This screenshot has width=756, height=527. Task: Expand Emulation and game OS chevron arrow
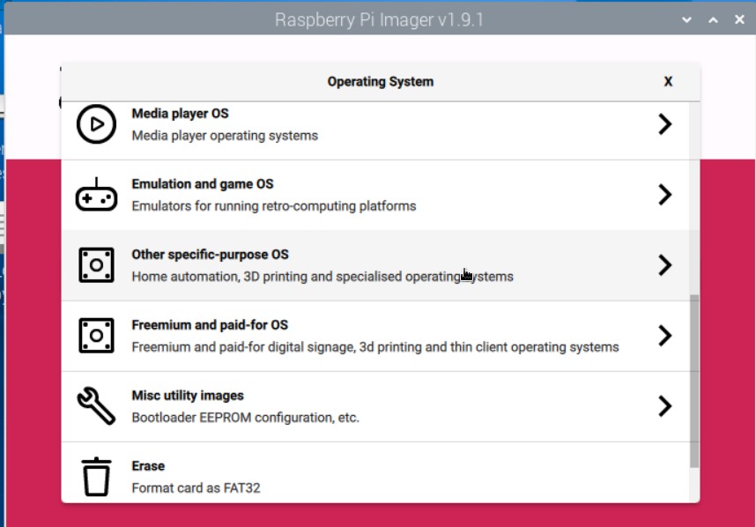click(x=665, y=195)
